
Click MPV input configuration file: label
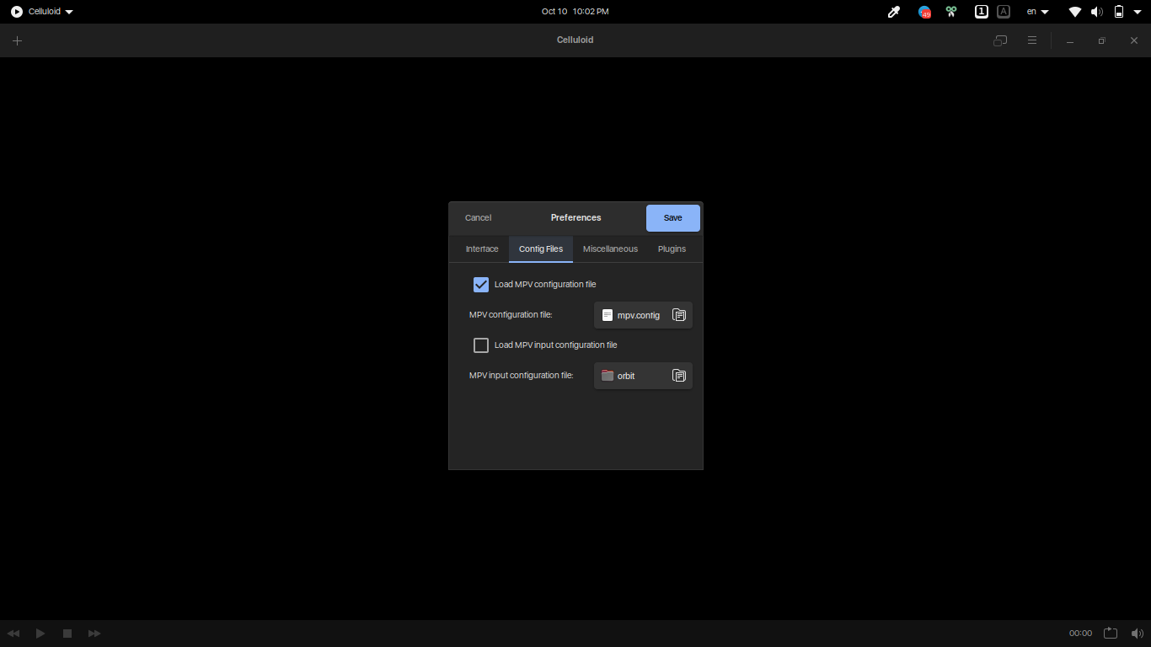tap(521, 376)
